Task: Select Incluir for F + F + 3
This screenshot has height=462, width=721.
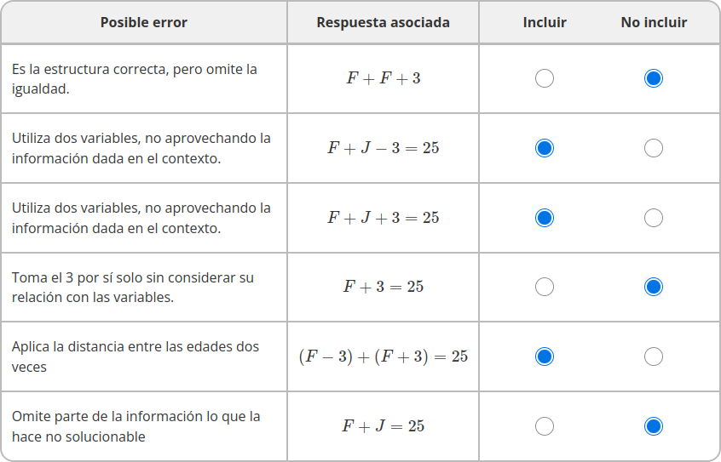Action: [x=545, y=79]
